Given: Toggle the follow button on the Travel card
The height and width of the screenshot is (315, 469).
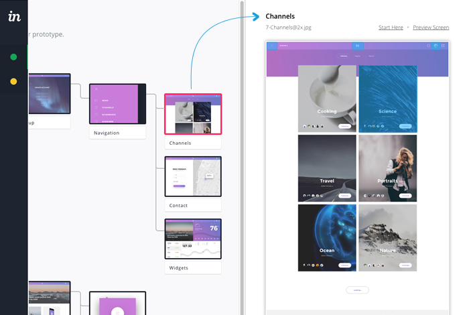Looking at the screenshot, I should [x=344, y=196].
